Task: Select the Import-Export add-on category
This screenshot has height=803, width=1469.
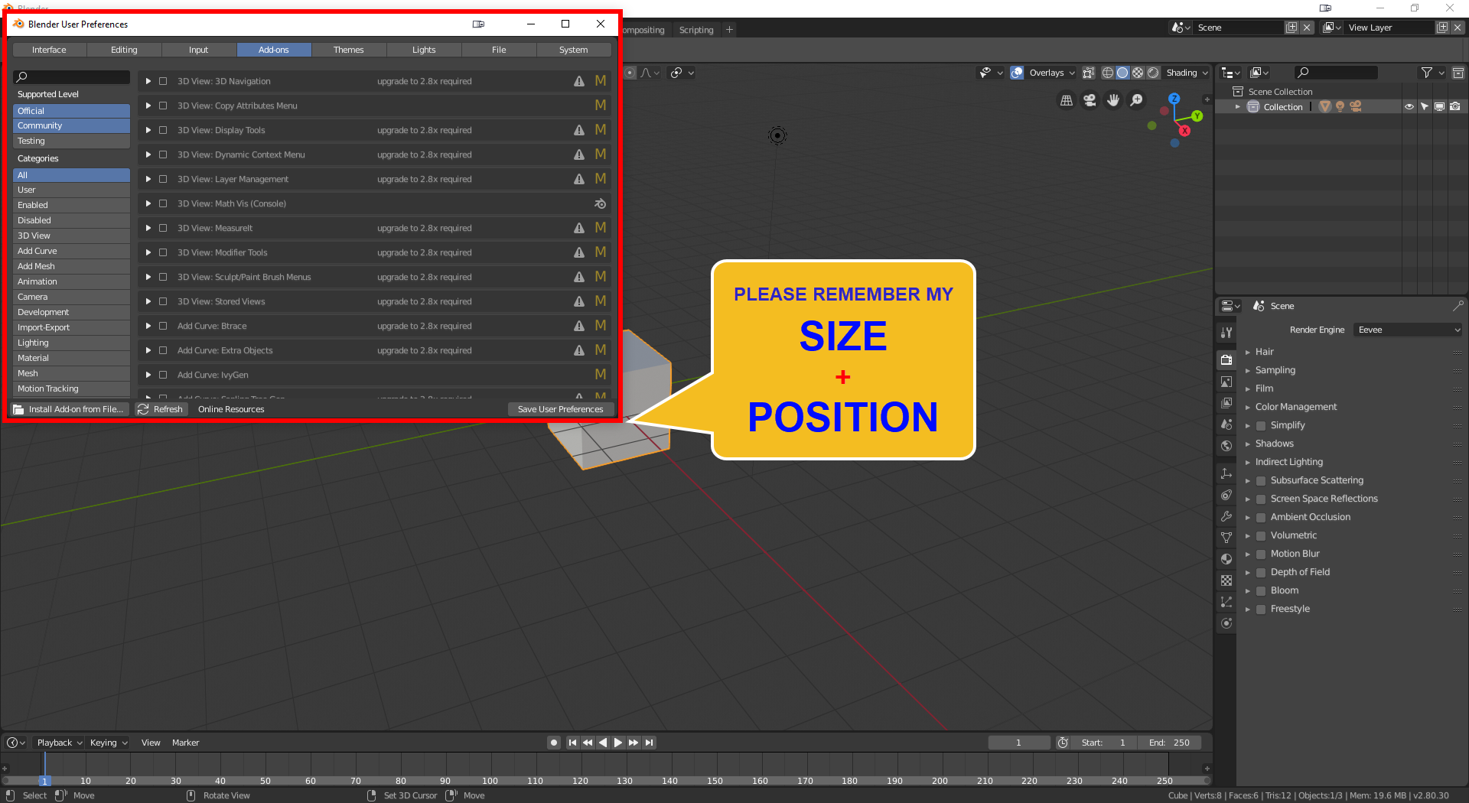Action: (x=71, y=327)
